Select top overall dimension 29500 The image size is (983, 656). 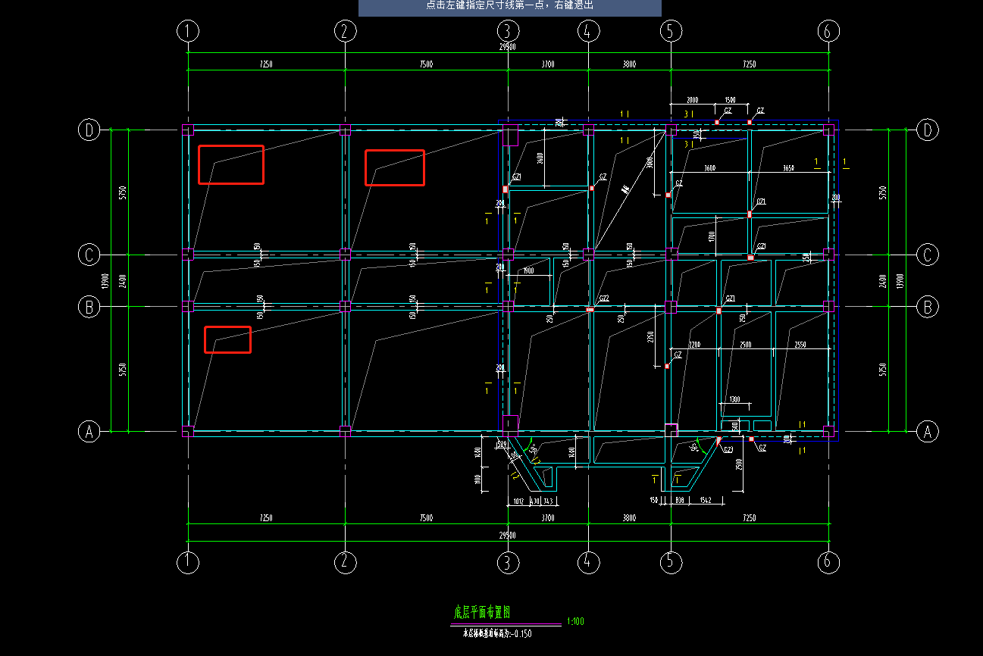coord(508,47)
